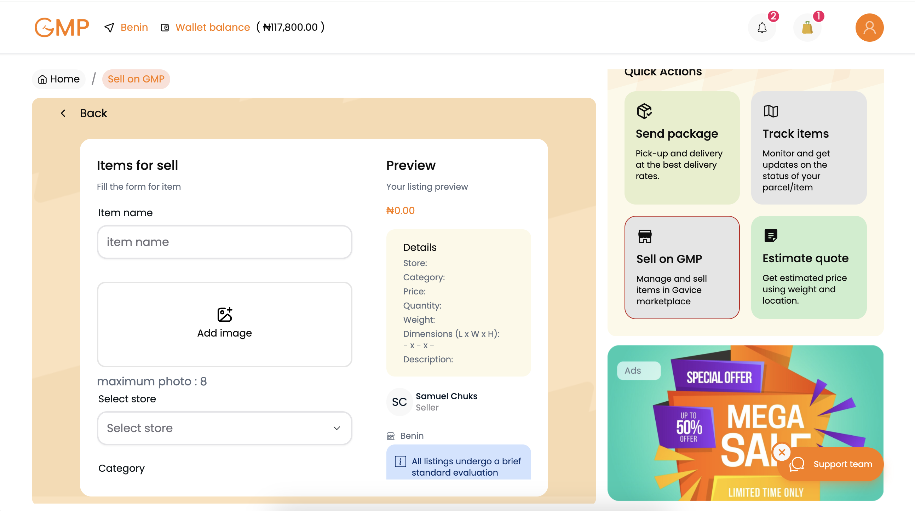
Task: Click the back chevron arrow
Action: point(63,113)
